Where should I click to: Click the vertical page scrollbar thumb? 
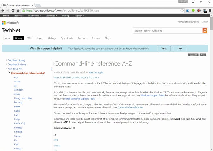pyautogui.click(x=211, y=23)
